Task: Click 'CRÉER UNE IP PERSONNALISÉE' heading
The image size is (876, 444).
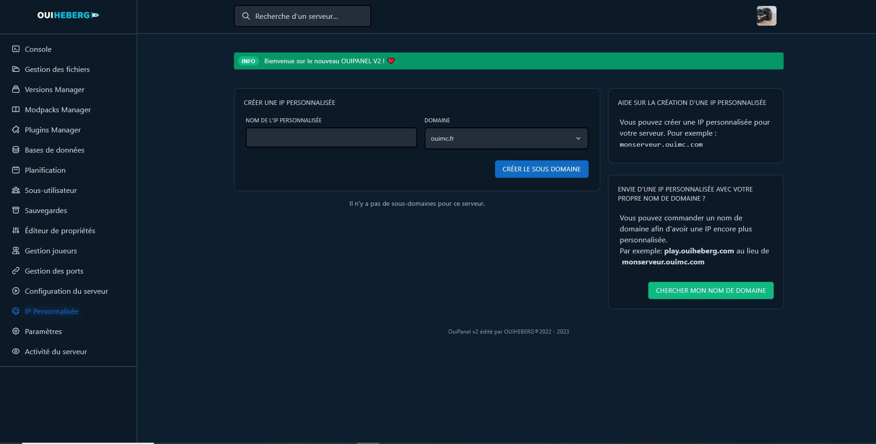Action: [x=289, y=103]
